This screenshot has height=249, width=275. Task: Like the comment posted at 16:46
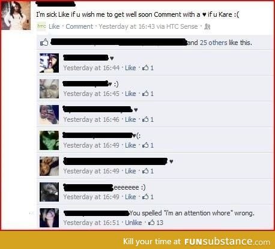pos(130,119)
